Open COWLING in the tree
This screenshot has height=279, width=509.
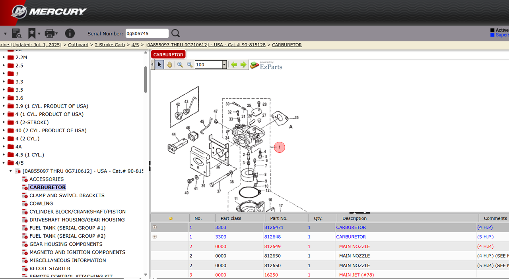(41, 204)
